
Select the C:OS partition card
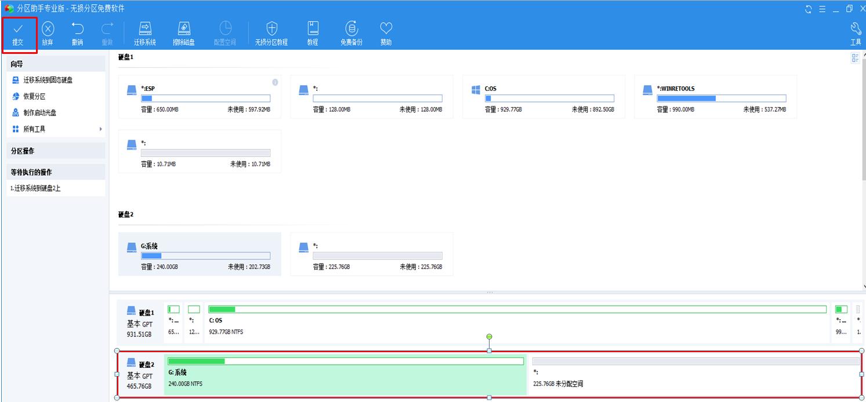click(543, 97)
